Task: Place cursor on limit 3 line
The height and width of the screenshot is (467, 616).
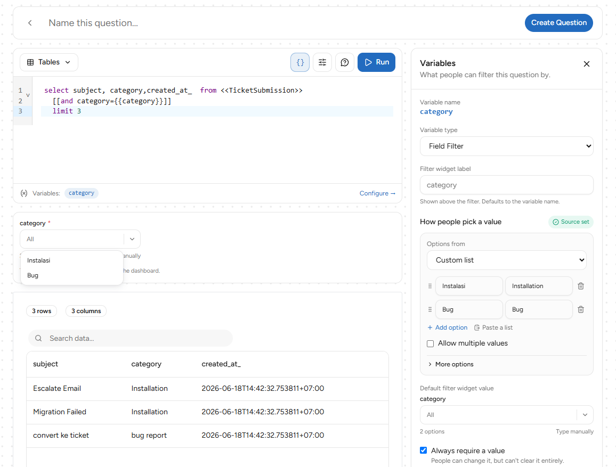Action: [x=217, y=111]
